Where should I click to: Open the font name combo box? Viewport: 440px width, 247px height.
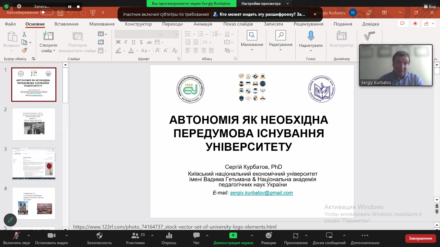click(x=139, y=34)
